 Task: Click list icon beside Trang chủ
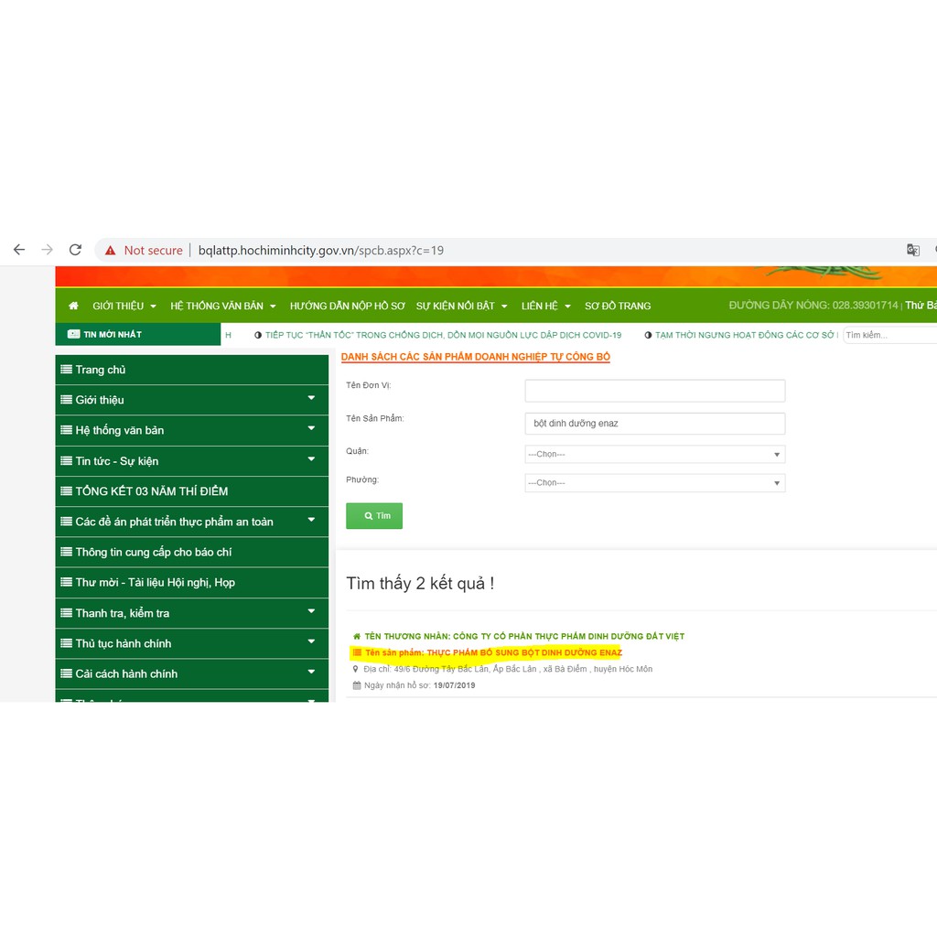click(x=66, y=370)
